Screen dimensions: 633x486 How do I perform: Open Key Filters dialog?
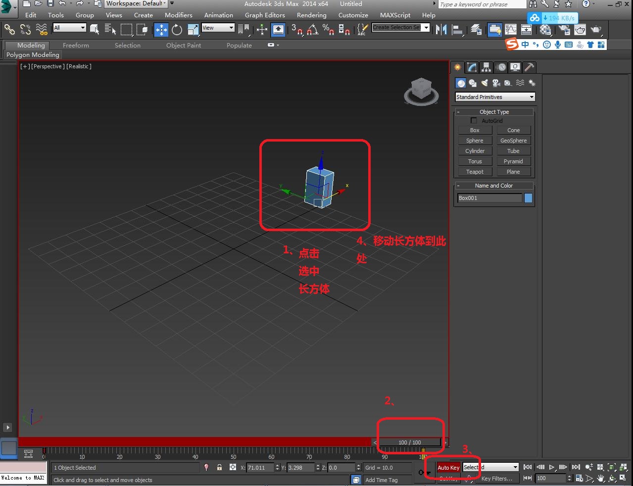[x=497, y=479]
